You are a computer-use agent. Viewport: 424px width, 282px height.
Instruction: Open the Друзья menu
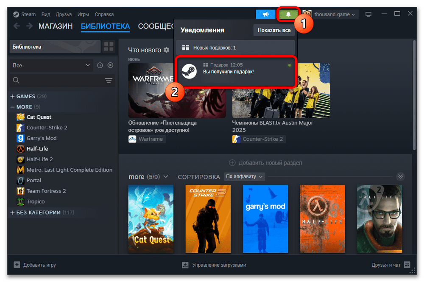tap(64, 14)
